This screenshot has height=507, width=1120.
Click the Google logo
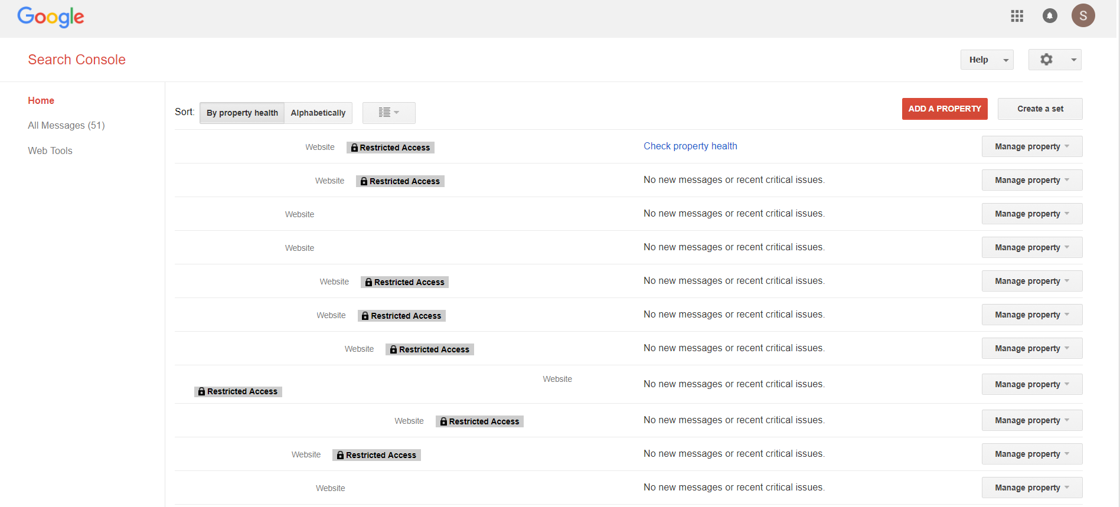click(51, 17)
